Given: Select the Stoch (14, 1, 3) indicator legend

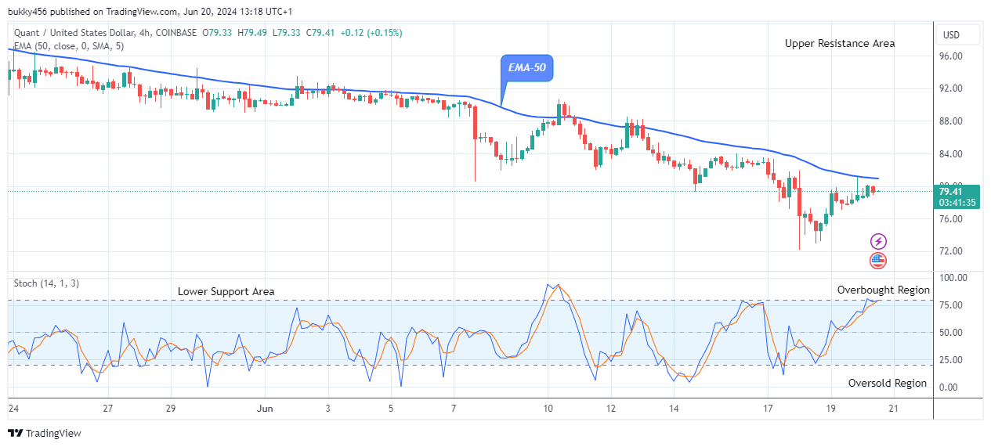Looking at the screenshot, I should pyautogui.click(x=46, y=283).
